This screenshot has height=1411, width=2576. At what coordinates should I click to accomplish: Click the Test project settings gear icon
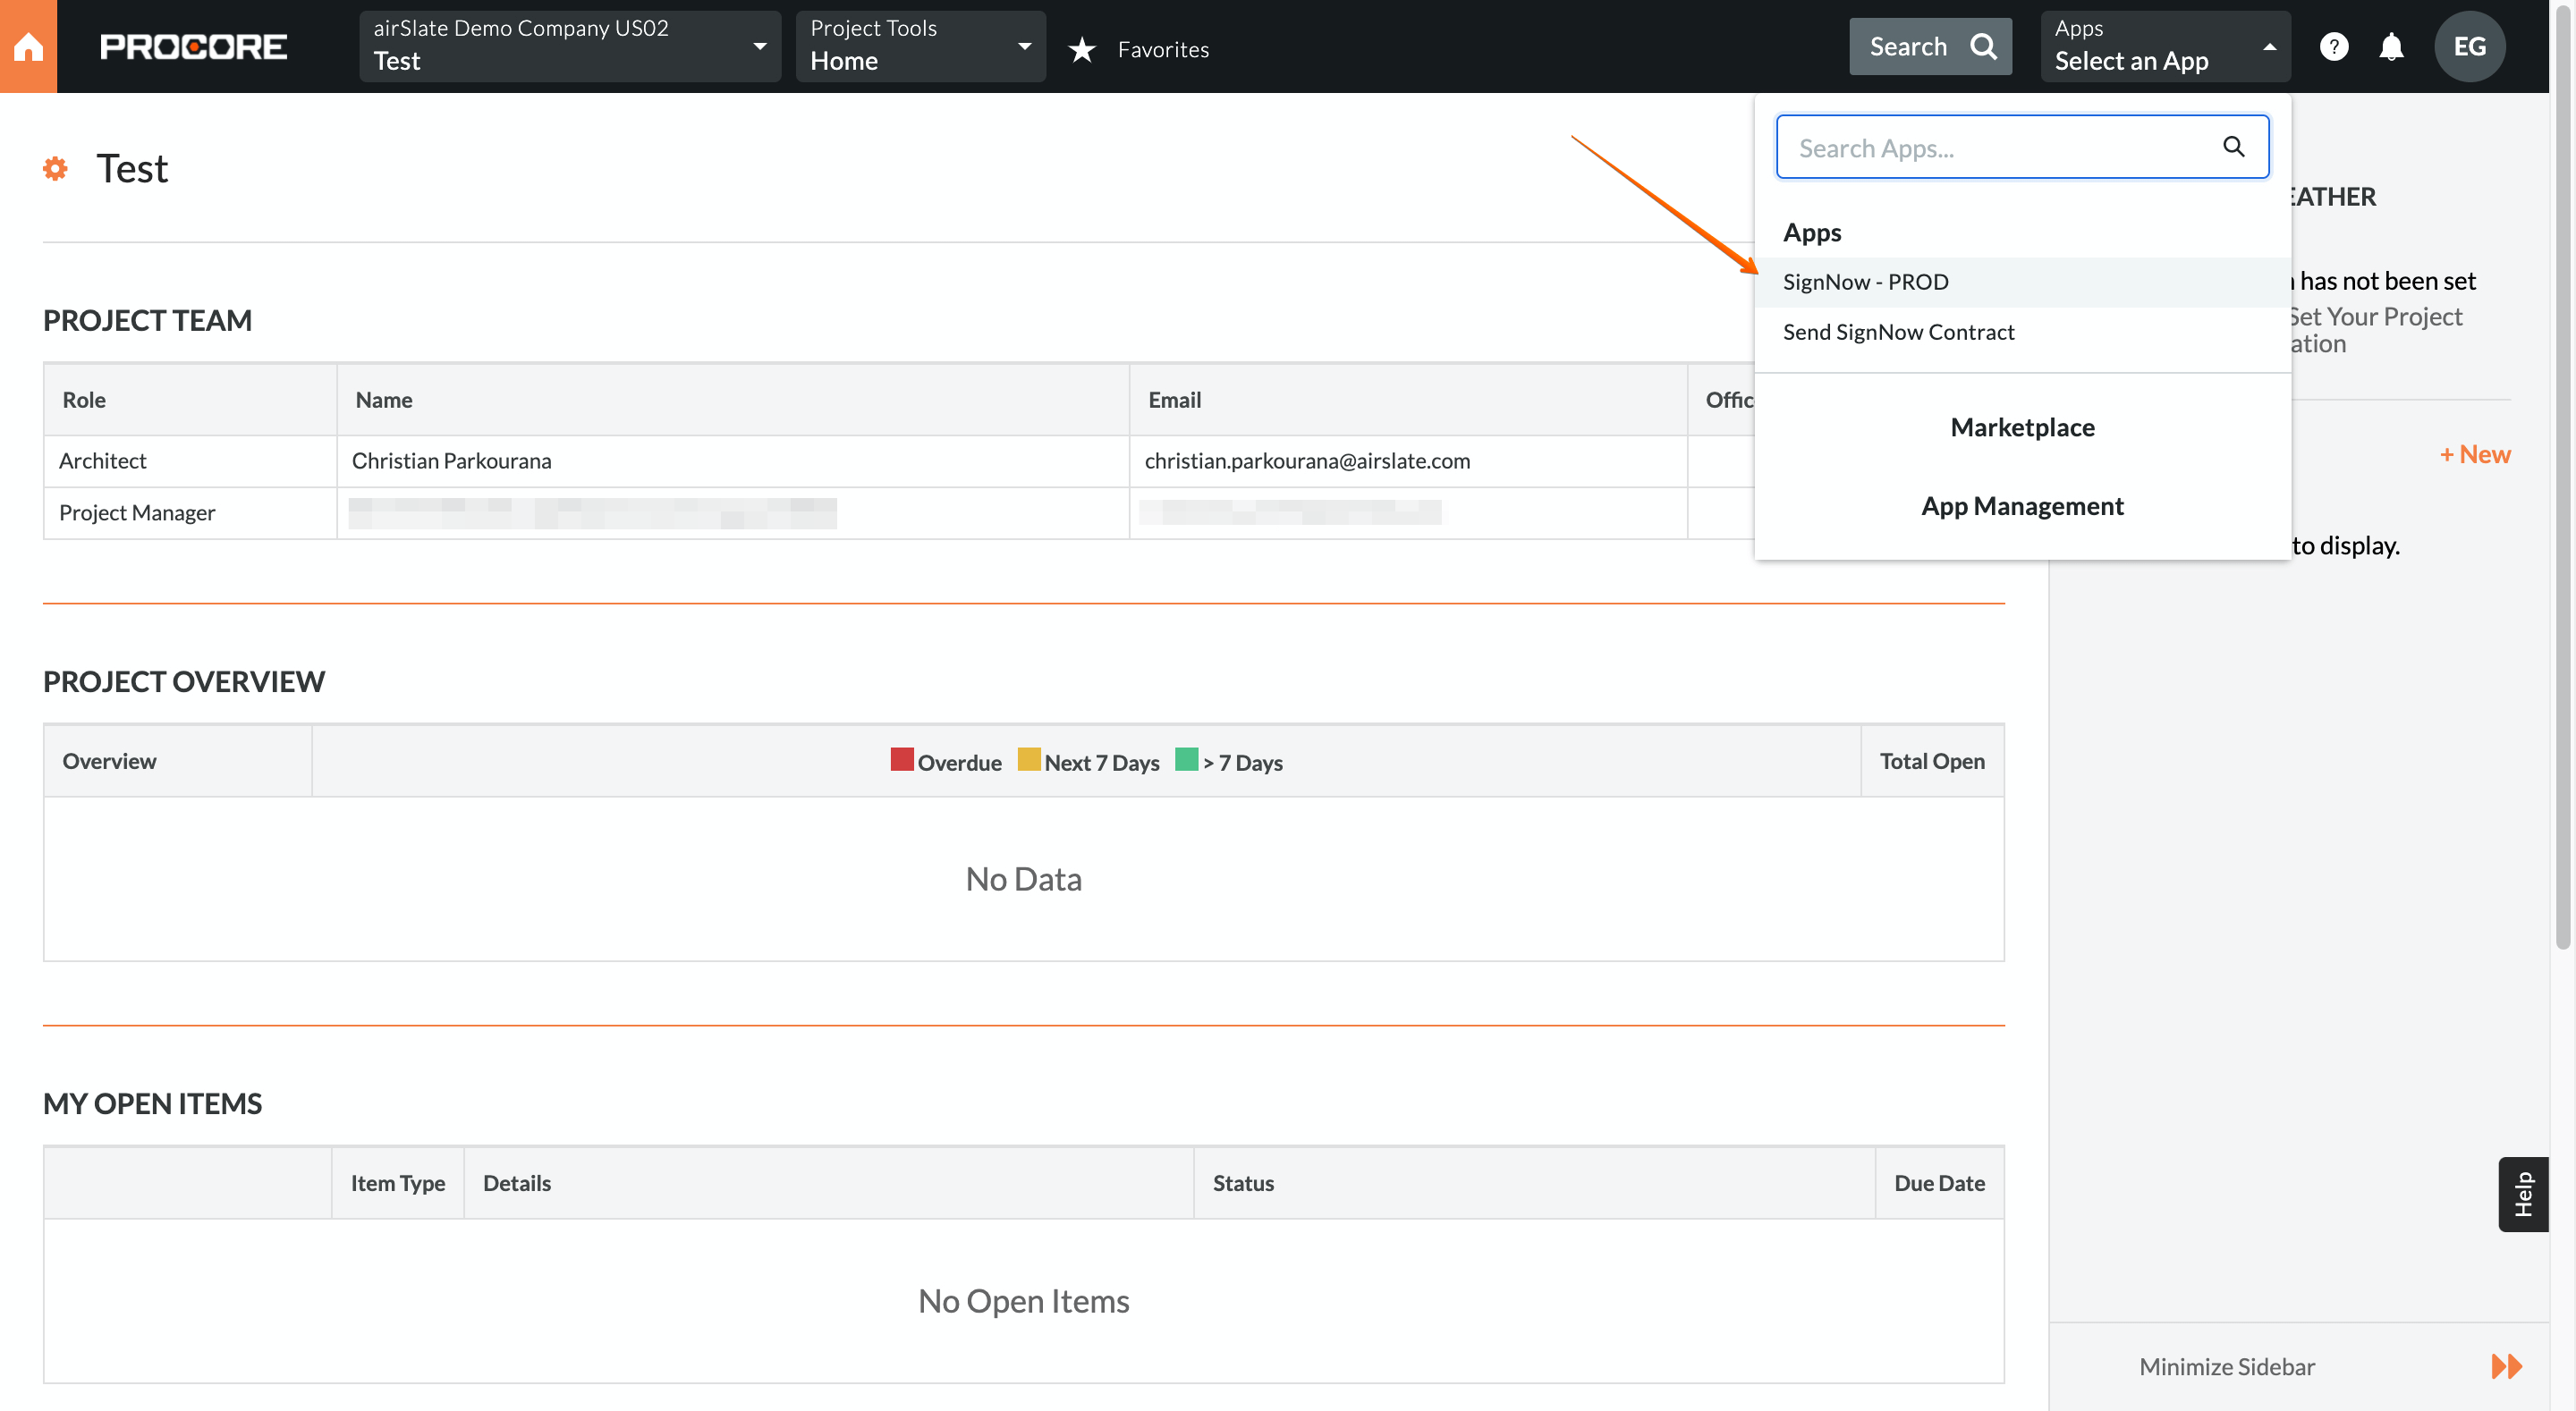(55, 168)
